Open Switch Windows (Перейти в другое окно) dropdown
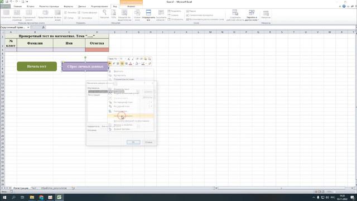 coord(252,15)
